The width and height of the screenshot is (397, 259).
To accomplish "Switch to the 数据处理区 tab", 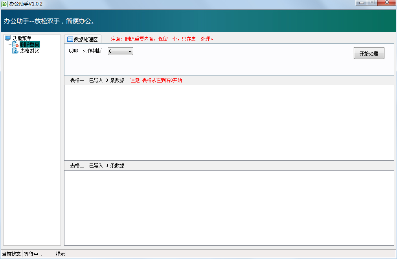I will click(83, 39).
